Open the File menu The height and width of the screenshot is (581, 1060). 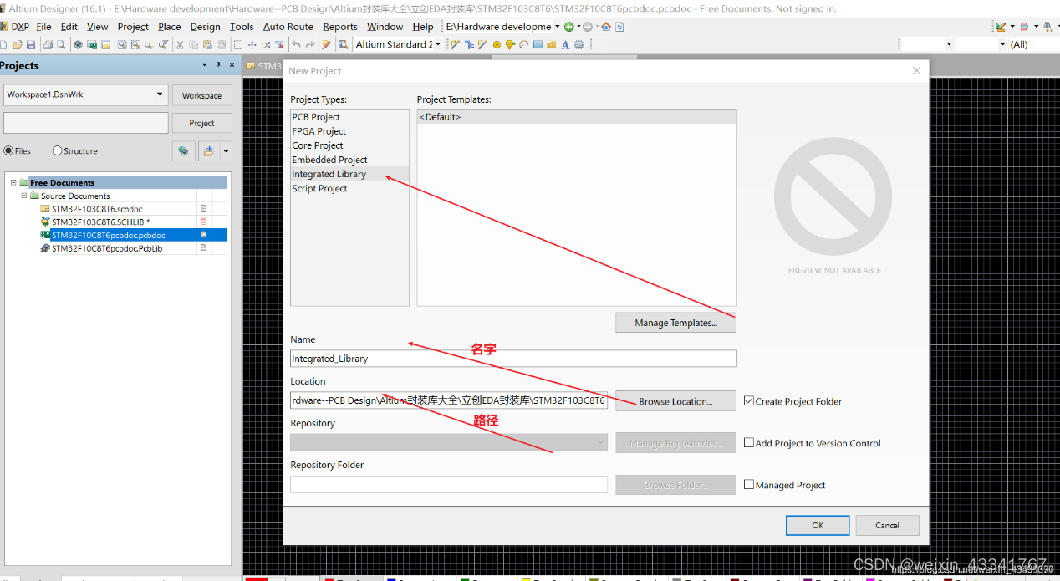pyautogui.click(x=43, y=27)
